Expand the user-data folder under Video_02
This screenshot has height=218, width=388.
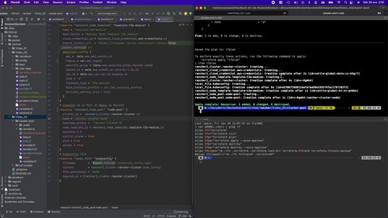[x=13, y=68]
